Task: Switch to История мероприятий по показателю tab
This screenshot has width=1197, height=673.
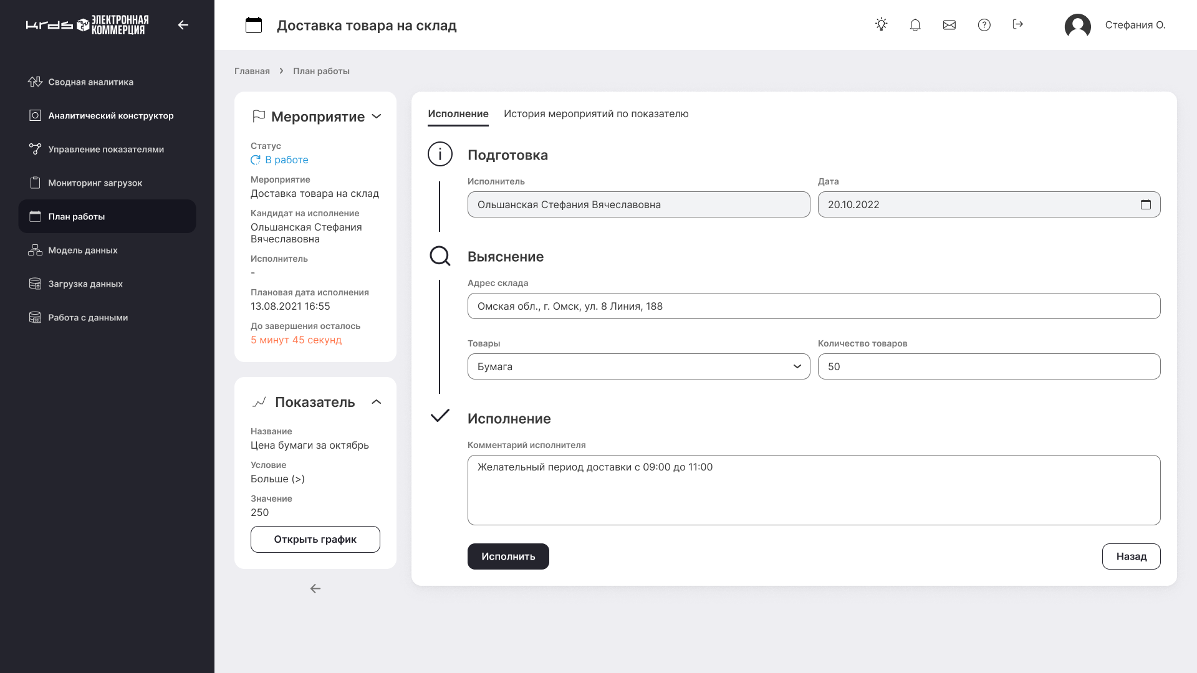Action: 596,114
